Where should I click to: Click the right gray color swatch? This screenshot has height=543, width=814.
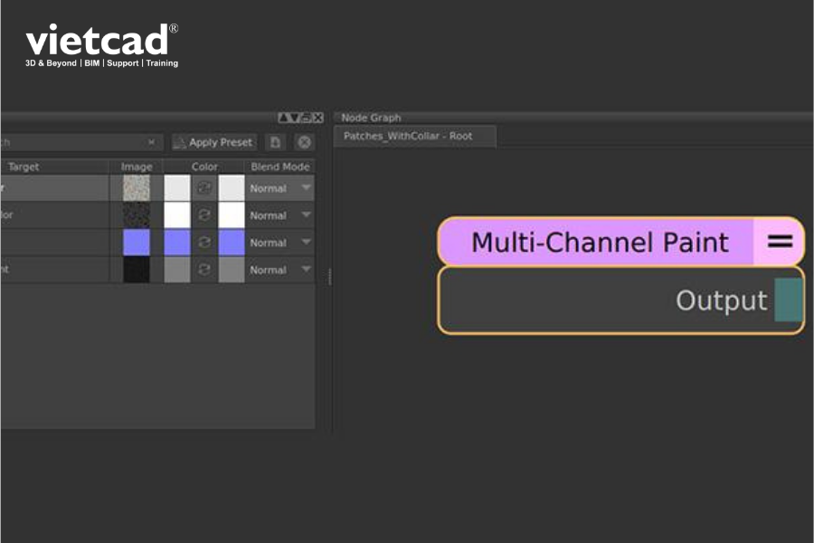(232, 269)
